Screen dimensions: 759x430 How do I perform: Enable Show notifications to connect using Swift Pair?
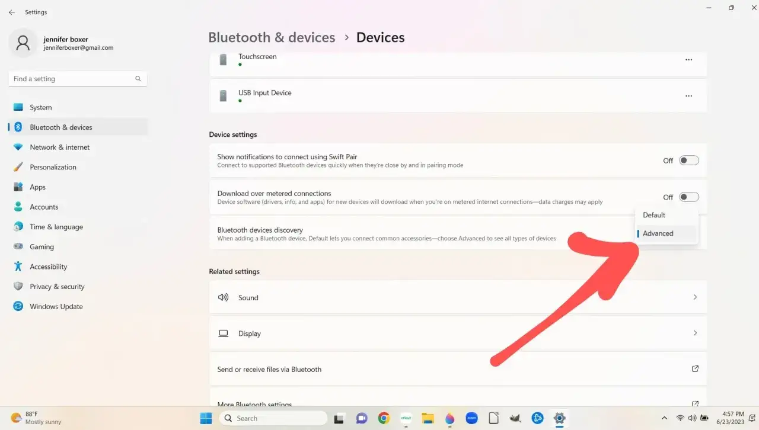click(x=688, y=160)
